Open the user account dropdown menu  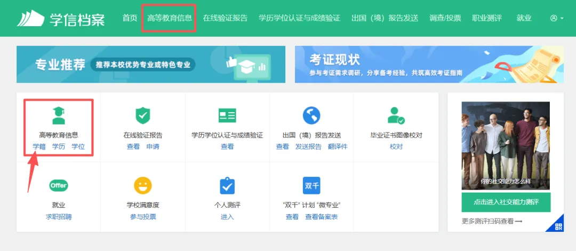click(557, 18)
